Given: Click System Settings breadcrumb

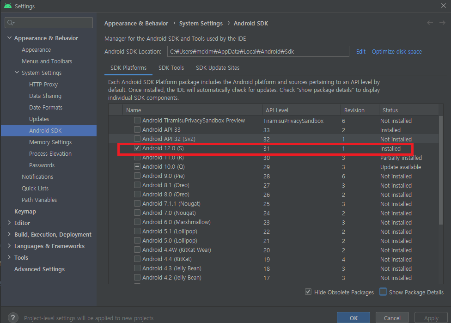Looking at the screenshot, I should click(201, 23).
